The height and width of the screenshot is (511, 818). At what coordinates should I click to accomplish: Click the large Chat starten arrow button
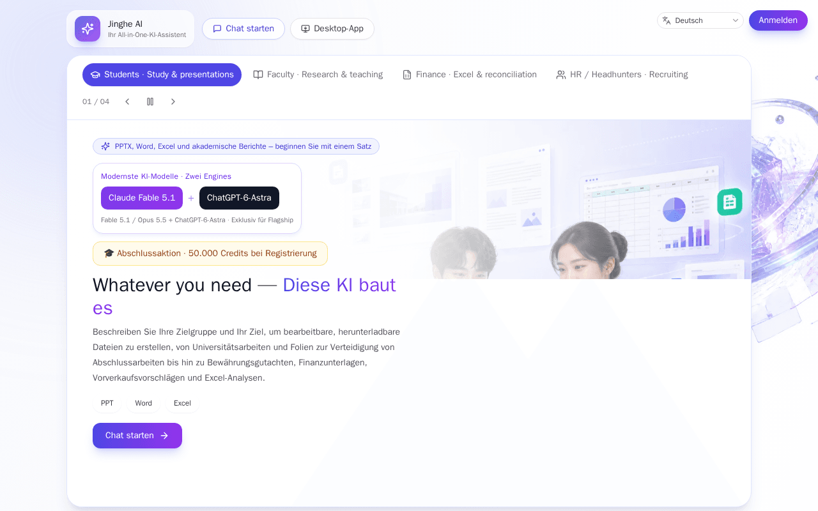137,436
